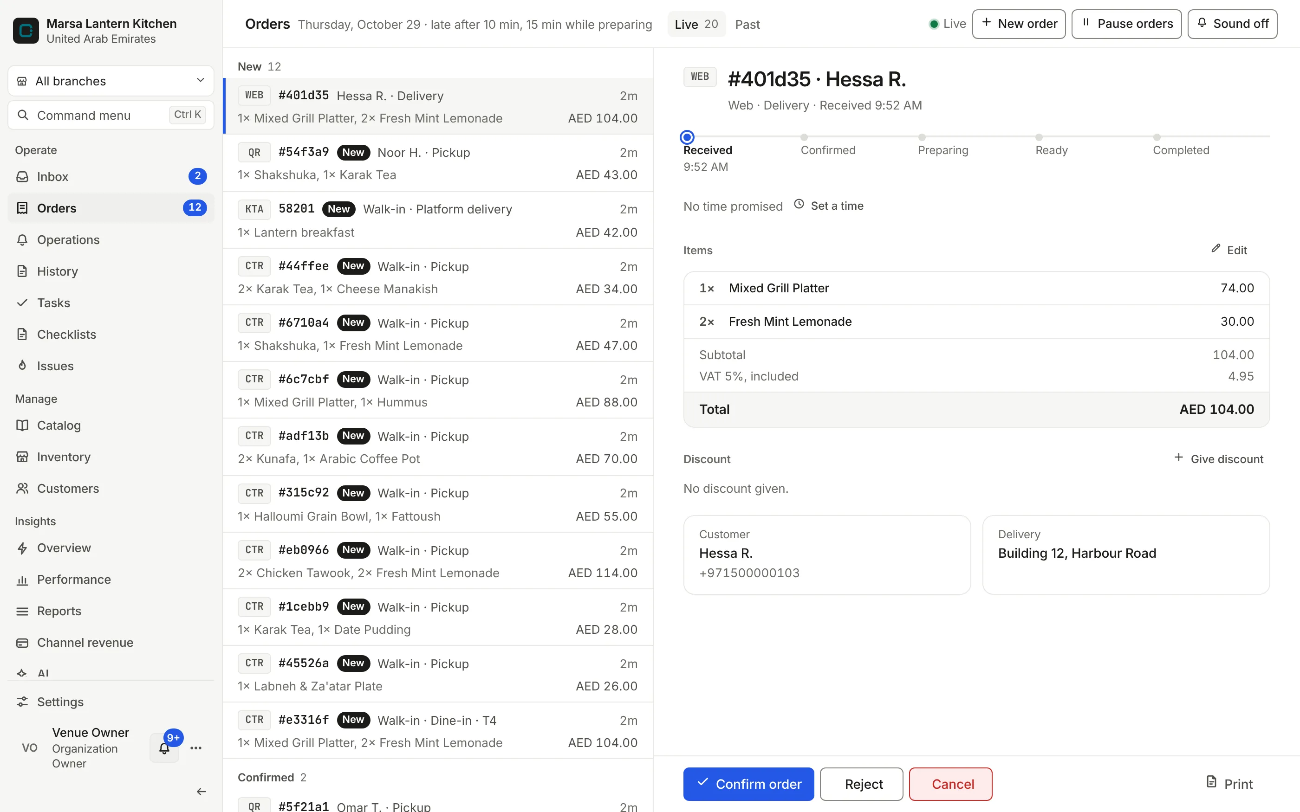Click the Command menu search icon

23,115
